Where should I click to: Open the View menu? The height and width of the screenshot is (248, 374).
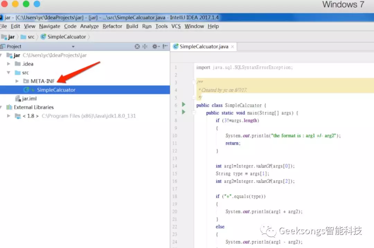[x=29, y=26]
